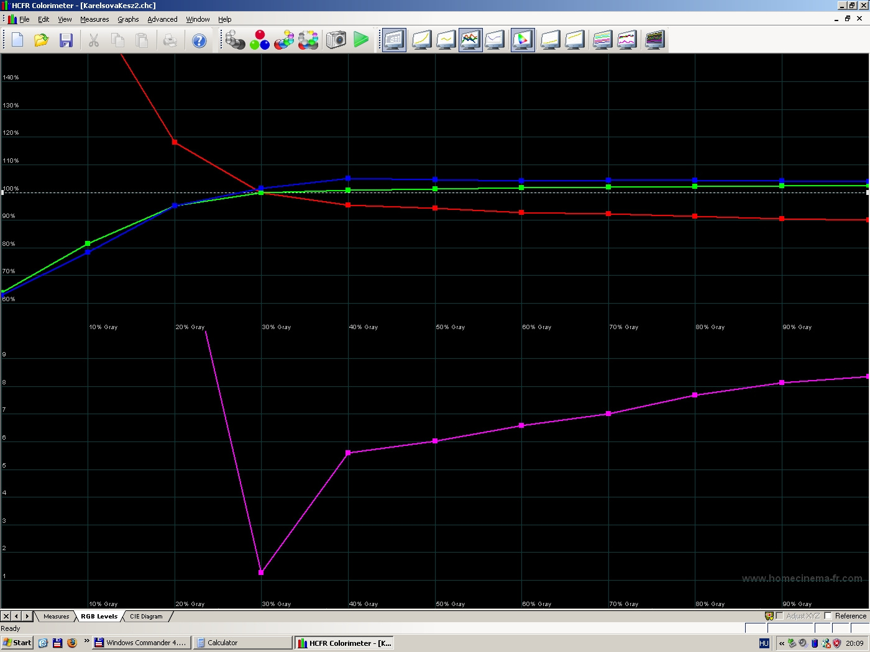Screen dimensions: 870x652
Task: Click the document control icon beside File
Action: tap(12, 19)
